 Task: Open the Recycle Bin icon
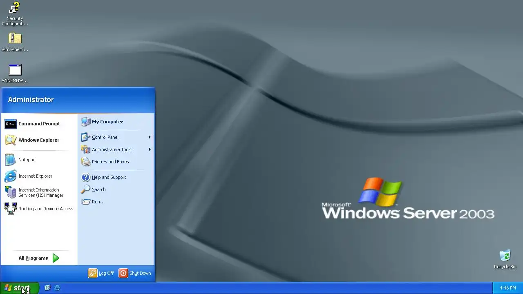point(505,256)
